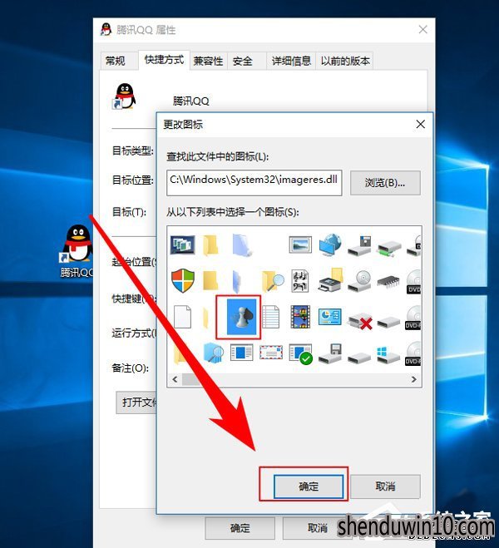Pick the drive with Windows logo icon
Viewport: 499px width, 548px height.
(x=388, y=354)
